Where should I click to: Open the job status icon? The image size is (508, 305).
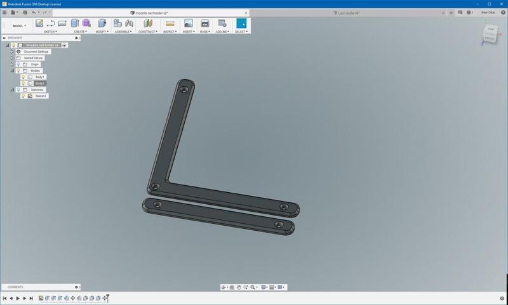pos(470,13)
